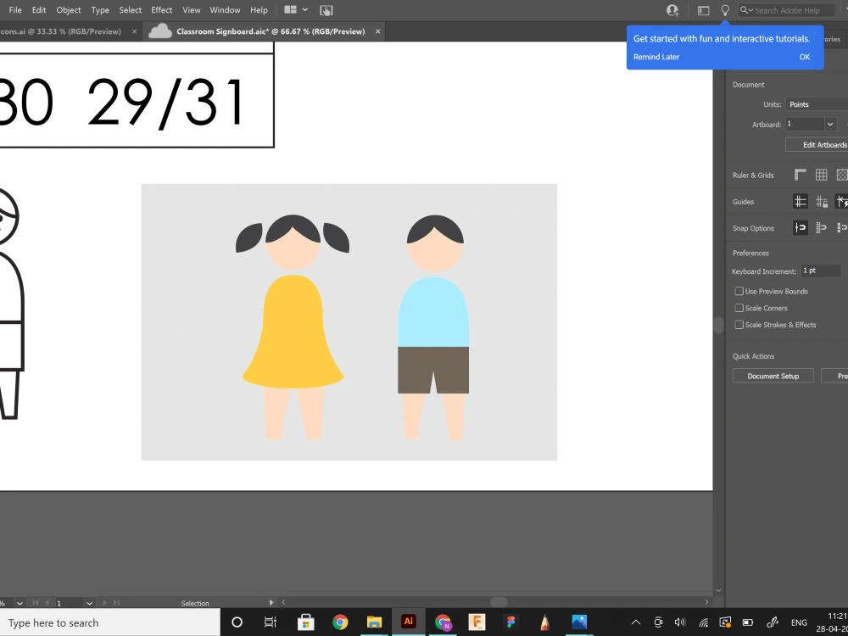Expand the Arrange Documents dropdown arrow
Viewport: 848px width, 636px height.
[305, 9]
